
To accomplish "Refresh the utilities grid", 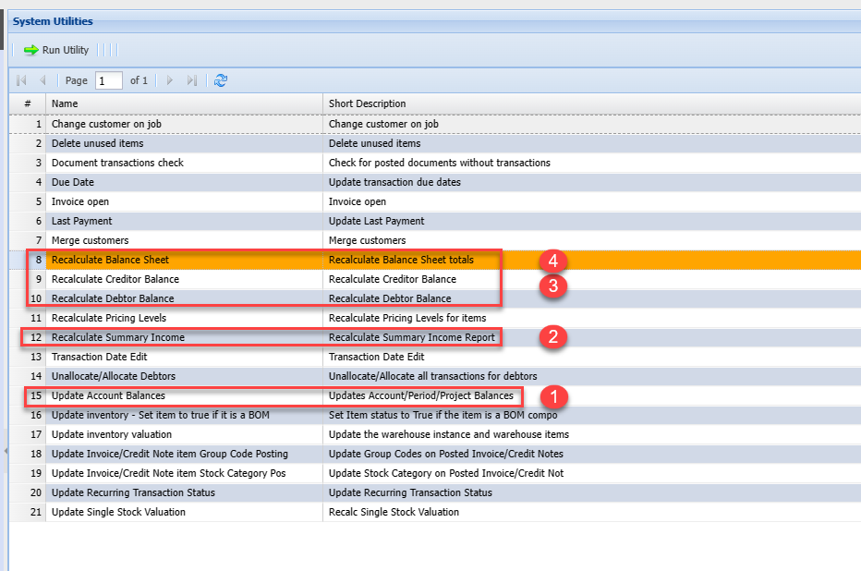I will pos(220,80).
